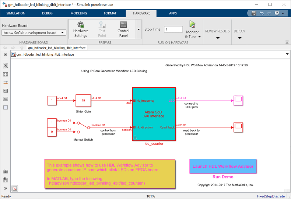Click the save icon in quick access toolbar
Image resolution: width=291 pixels, height=199 pixels.
tap(254, 13)
